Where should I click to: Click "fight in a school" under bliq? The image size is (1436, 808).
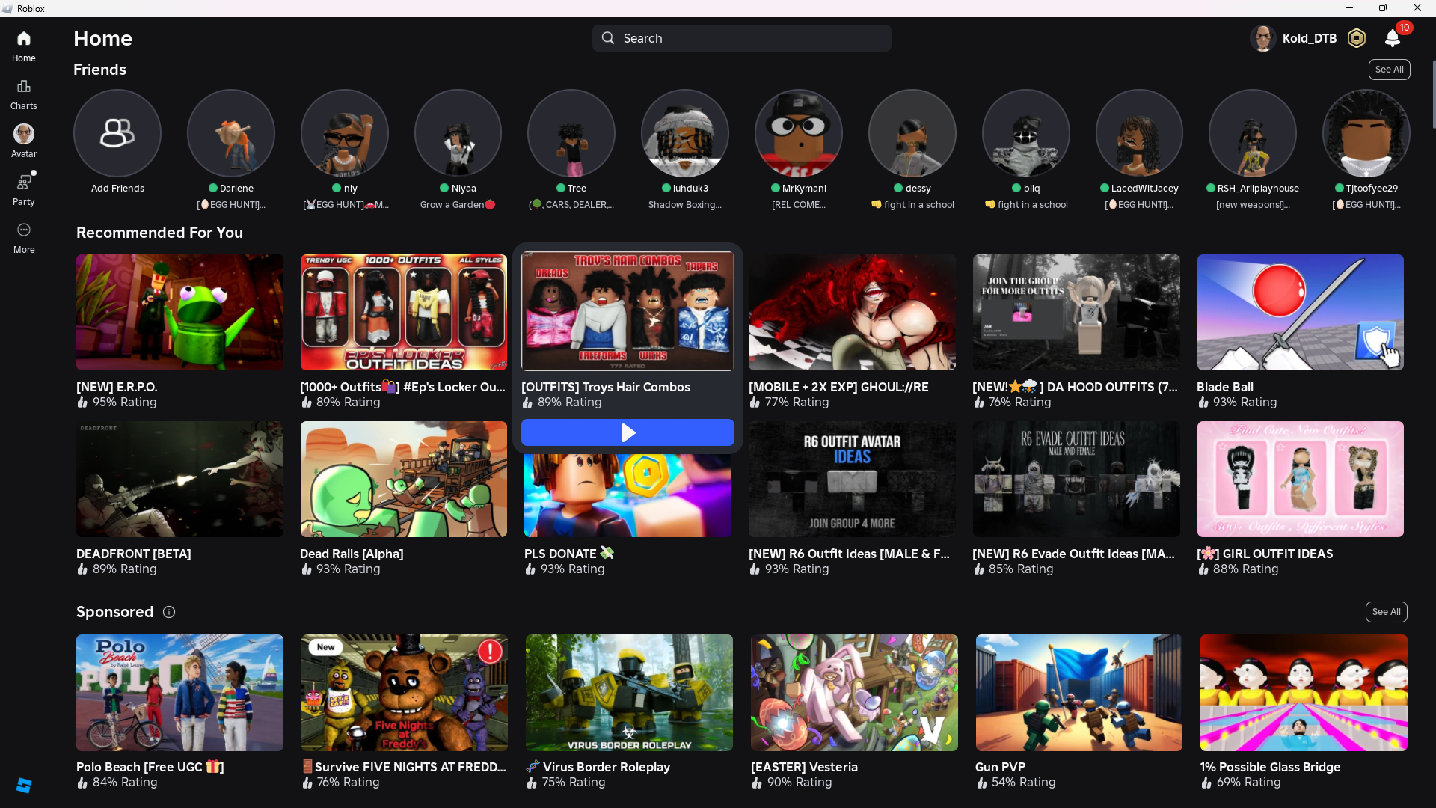pos(1026,205)
